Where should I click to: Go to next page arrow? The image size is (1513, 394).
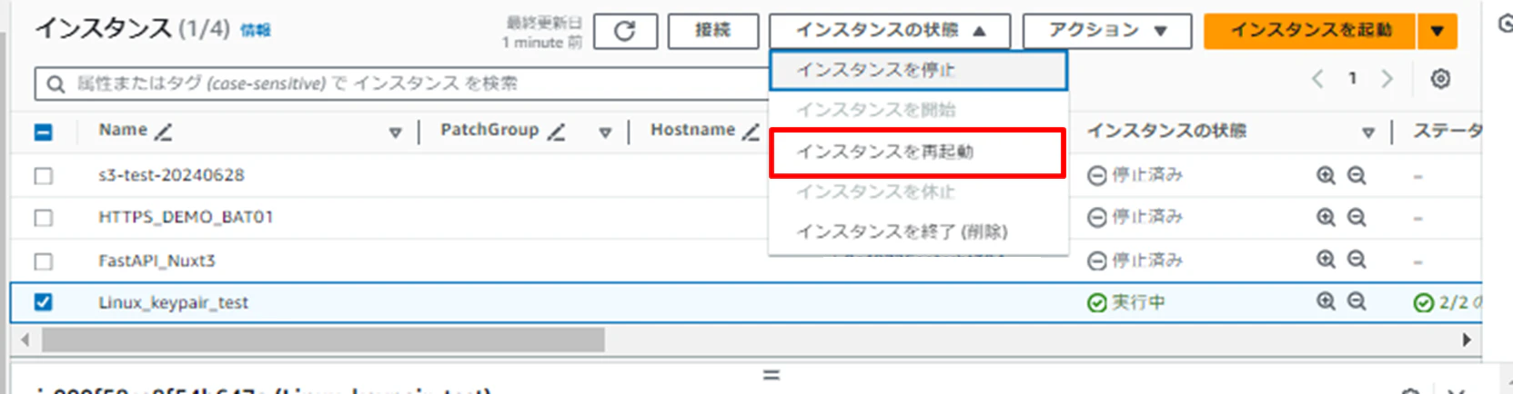click(x=1387, y=79)
